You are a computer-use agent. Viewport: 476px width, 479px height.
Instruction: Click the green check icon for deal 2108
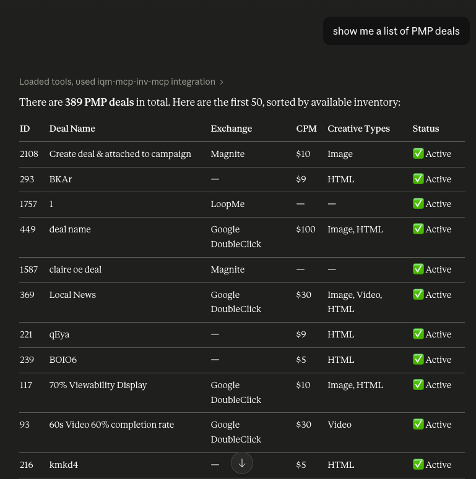(418, 153)
